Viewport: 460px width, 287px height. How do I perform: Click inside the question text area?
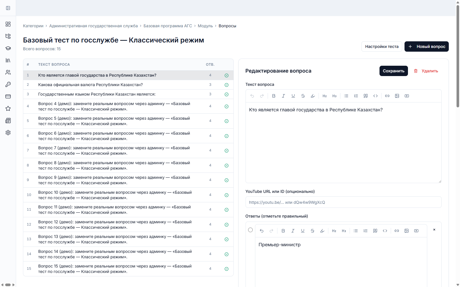pyautogui.click(x=343, y=143)
